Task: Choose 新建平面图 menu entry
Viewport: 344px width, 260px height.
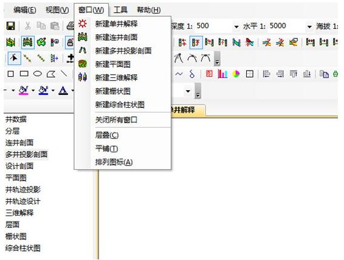Action: click(123, 64)
